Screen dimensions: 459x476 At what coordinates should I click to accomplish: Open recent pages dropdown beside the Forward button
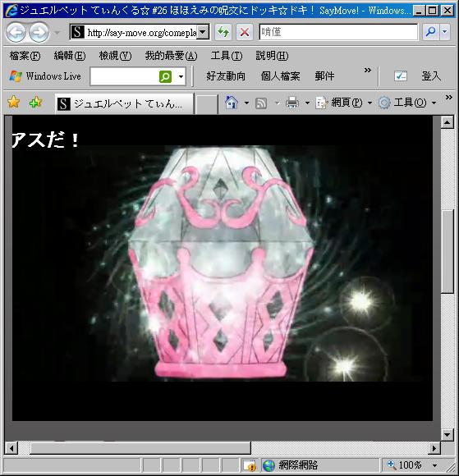57,32
